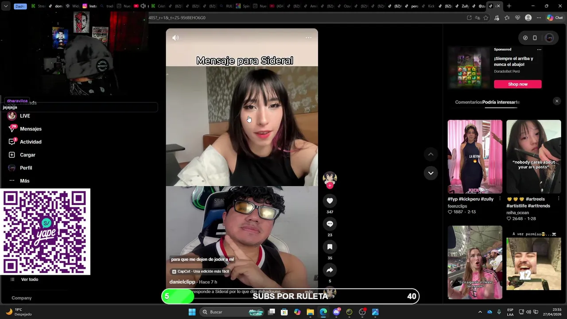Click the TikTok profile avatar at top right
Screen dimensions: 567x319
[x=549, y=38]
